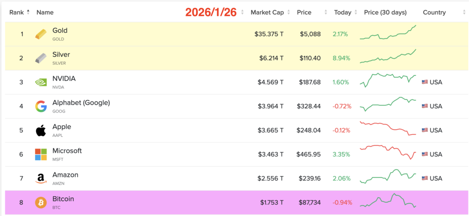This screenshot has width=469, height=216.
Task: Click NVIDIA's 30-day price chart
Action: [x=388, y=81]
